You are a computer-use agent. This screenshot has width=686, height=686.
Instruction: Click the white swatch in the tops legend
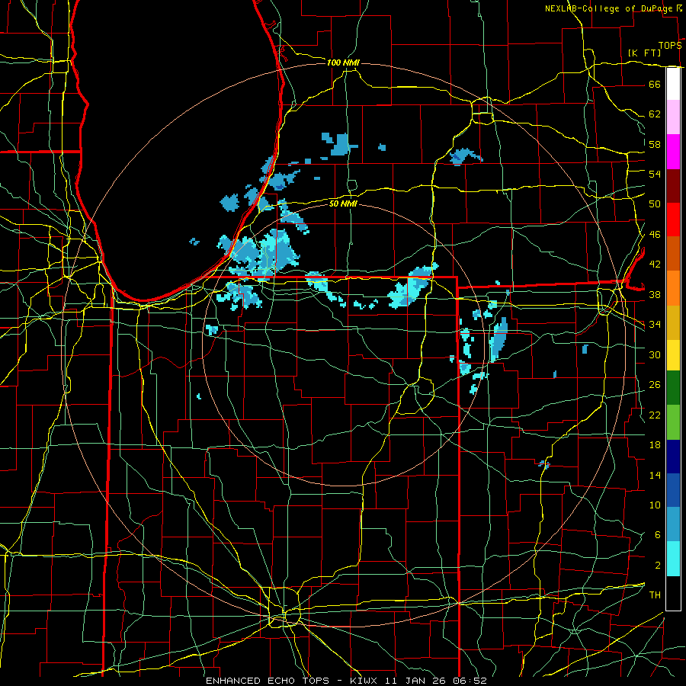(673, 84)
